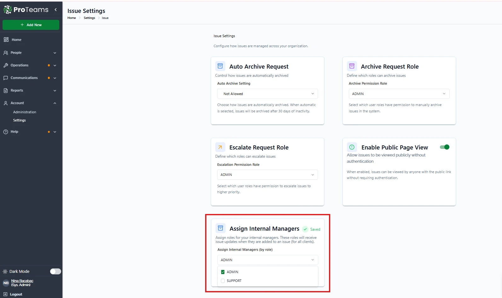Image resolution: width=502 pixels, height=298 pixels.
Task: Click the NB user avatar
Action: (6, 283)
